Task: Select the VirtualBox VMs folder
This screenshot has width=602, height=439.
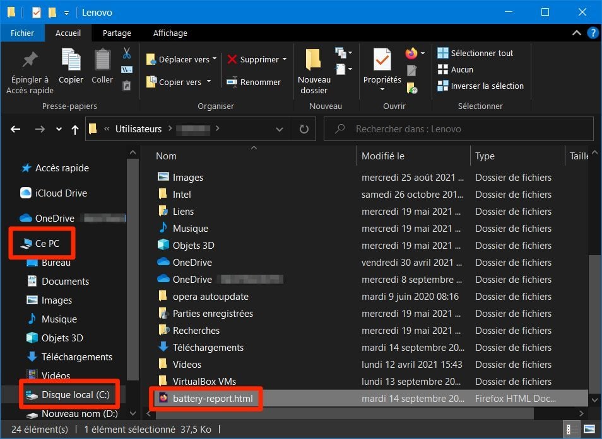Action: (197, 382)
